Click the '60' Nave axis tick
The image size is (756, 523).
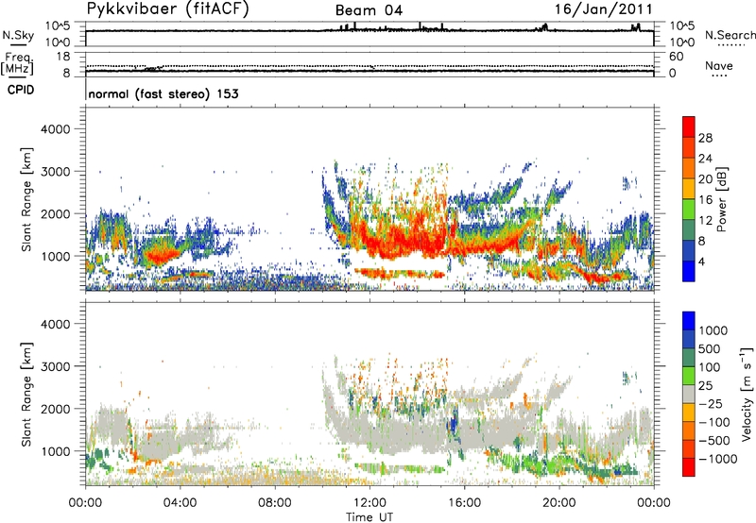[x=676, y=57]
